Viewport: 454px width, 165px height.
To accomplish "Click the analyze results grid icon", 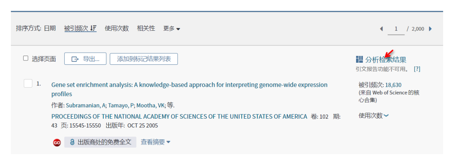I will 359,59.
